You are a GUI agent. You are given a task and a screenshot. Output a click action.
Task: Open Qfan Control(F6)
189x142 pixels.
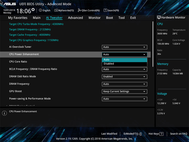89,10
